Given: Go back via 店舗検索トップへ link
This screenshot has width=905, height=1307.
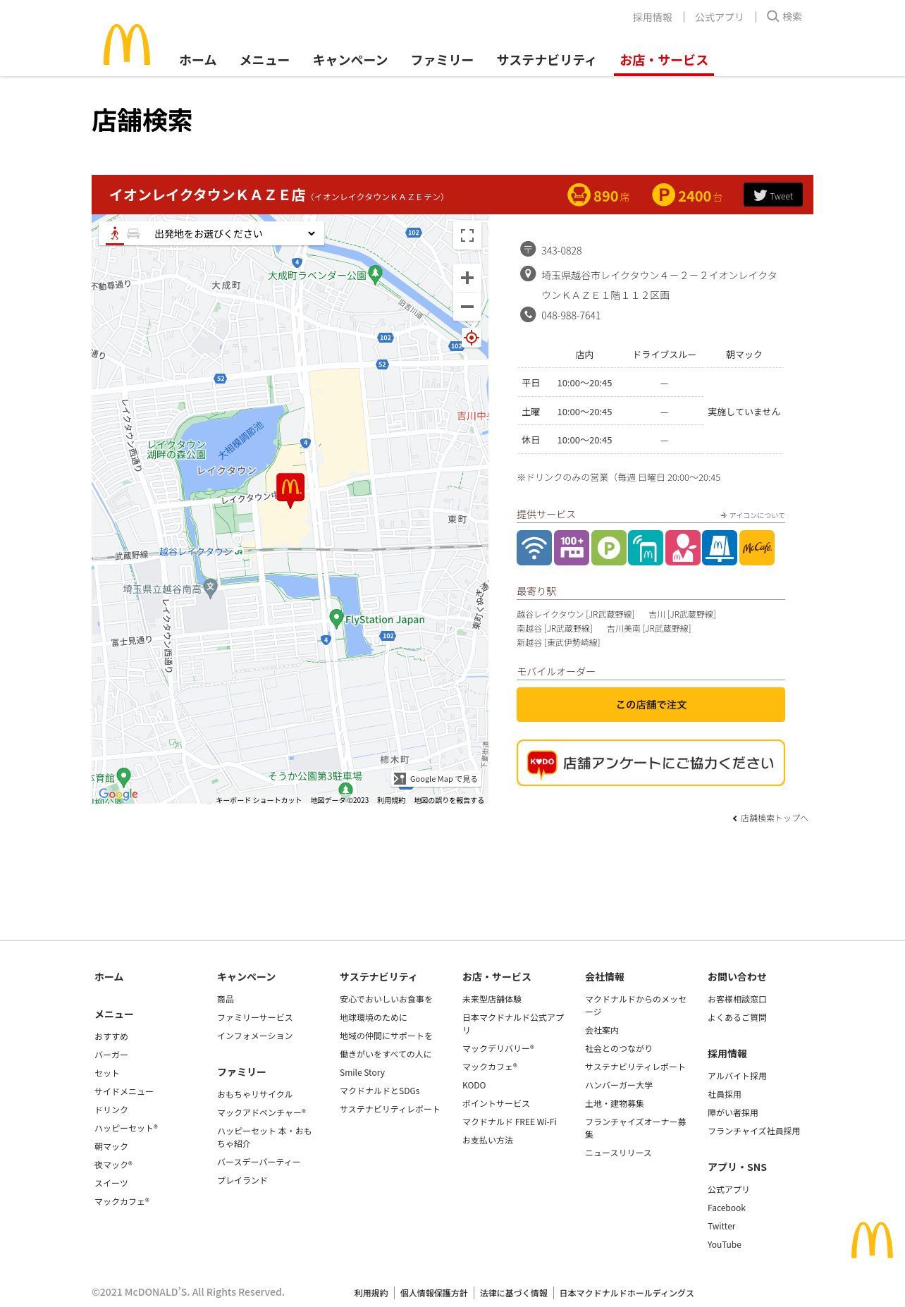Looking at the screenshot, I should tap(770, 818).
